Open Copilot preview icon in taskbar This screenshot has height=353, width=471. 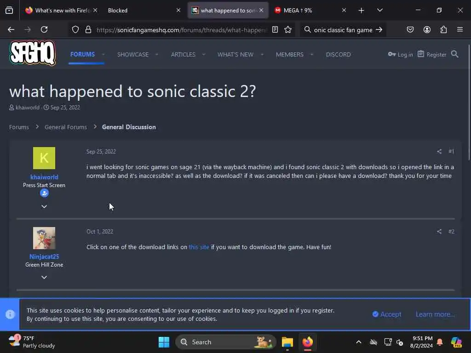tap(456, 342)
